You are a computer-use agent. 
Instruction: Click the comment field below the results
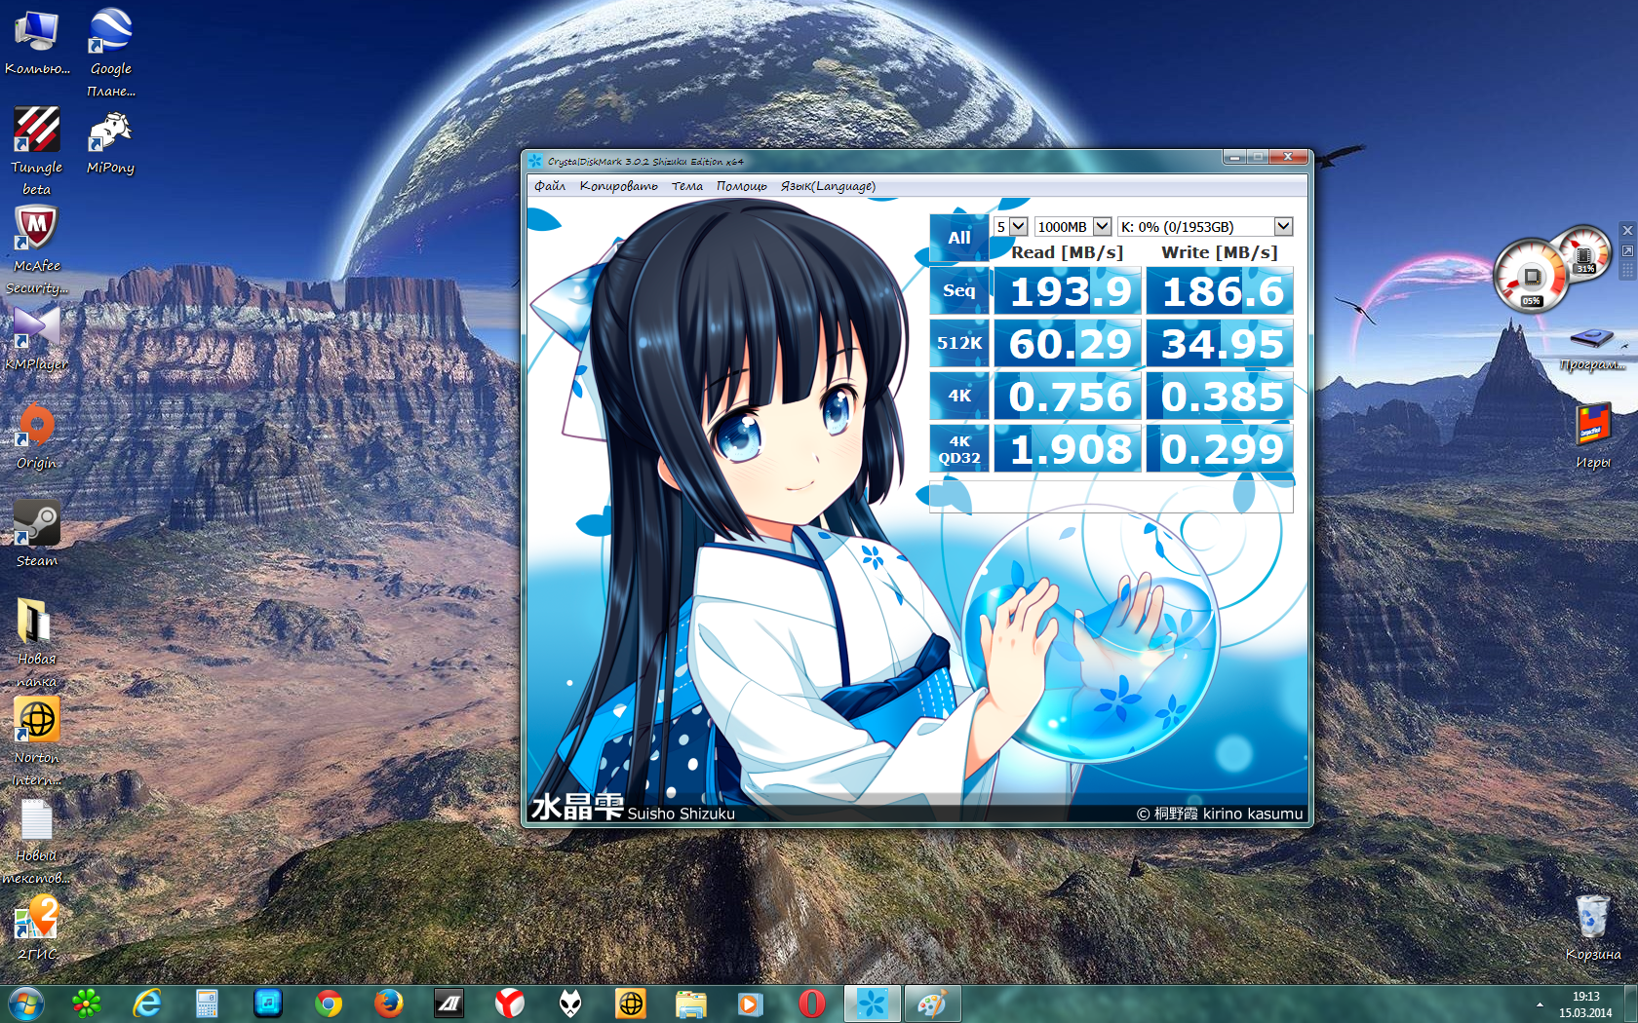(1111, 496)
